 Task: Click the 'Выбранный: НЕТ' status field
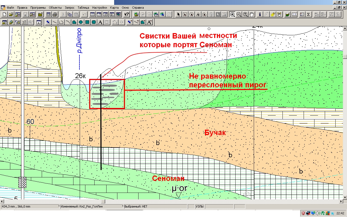coord(155,207)
